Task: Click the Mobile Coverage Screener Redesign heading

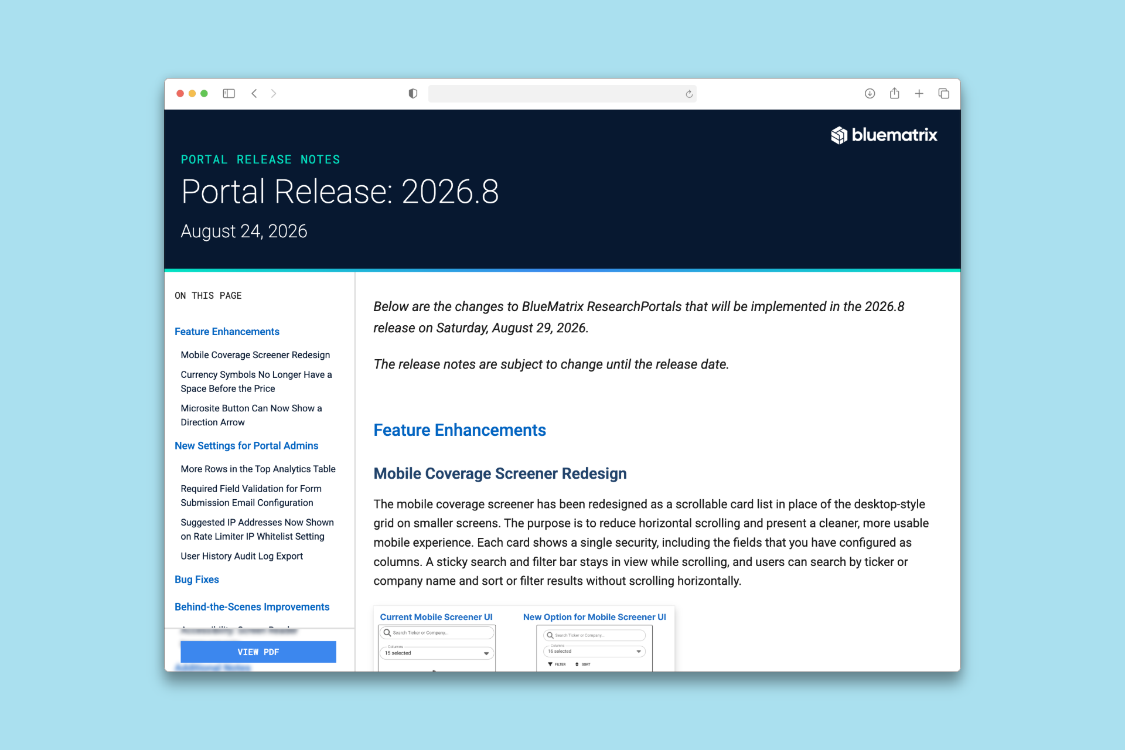Action: point(500,473)
